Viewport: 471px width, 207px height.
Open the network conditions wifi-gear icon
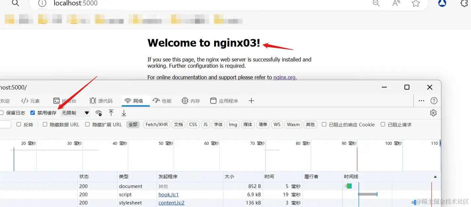tap(98, 113)
